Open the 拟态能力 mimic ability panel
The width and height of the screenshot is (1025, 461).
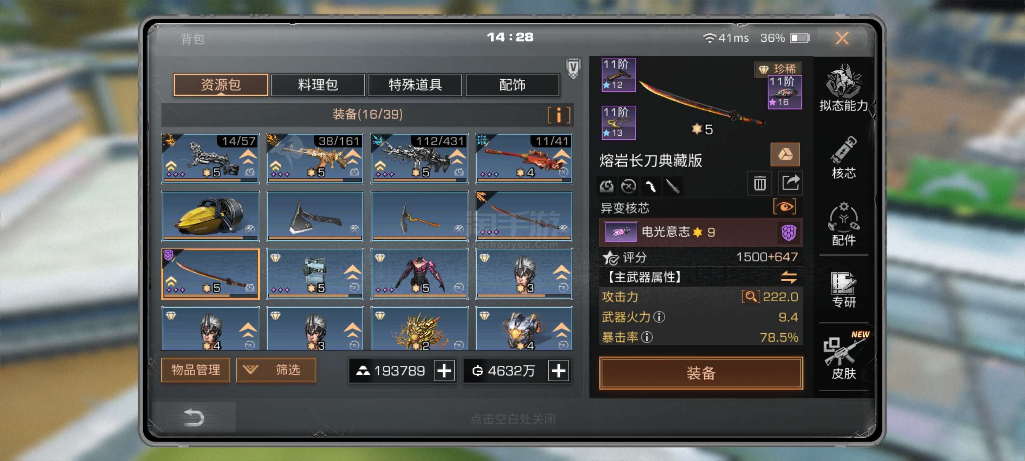coord(843,88)
